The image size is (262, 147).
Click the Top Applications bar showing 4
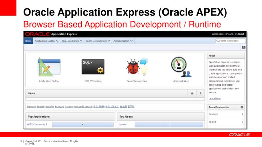[x=83, y=124]
